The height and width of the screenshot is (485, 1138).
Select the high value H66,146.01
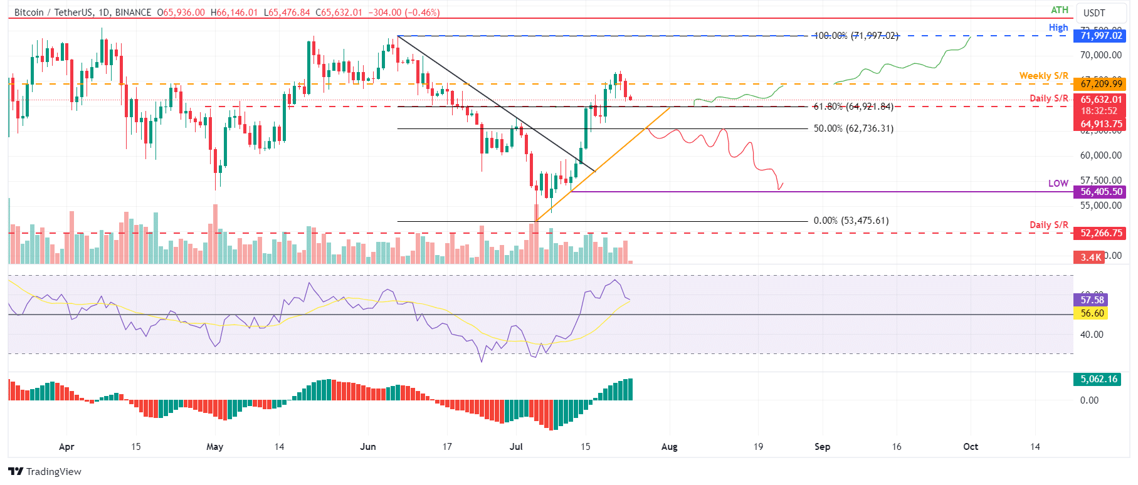[x=234, y=13]
